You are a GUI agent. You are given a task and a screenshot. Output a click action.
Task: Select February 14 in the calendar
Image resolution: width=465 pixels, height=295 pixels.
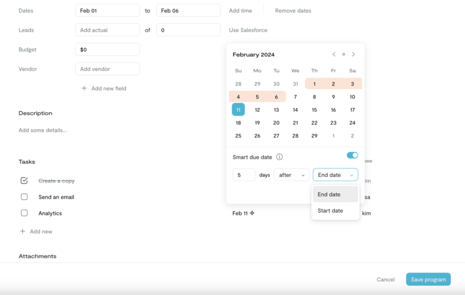coord(295,110)
